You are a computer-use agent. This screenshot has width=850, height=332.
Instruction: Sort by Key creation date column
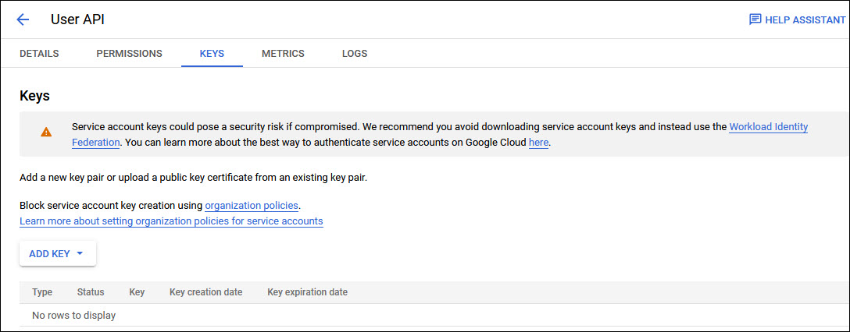[205, 292]
